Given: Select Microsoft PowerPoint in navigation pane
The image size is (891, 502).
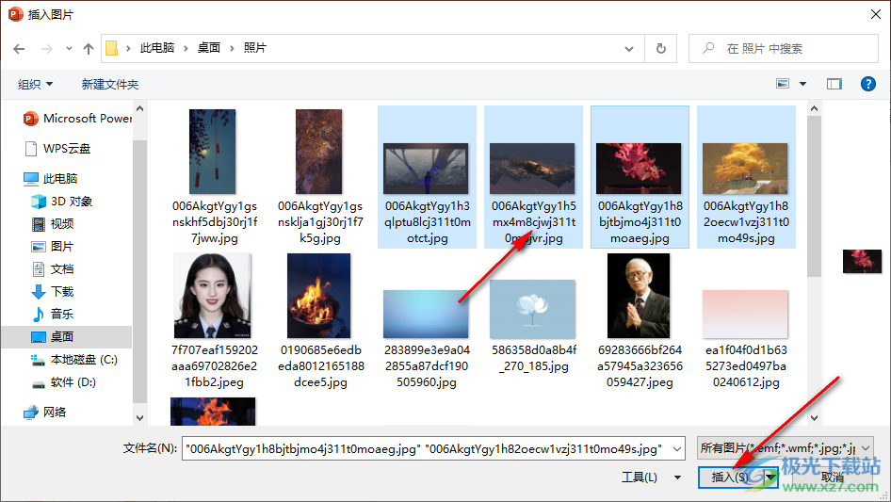Looking at the screenshot, I should coord(77,119).
